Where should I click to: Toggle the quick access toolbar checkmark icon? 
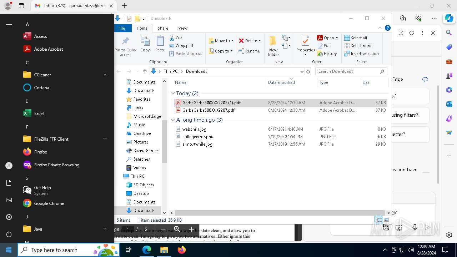coord(129,19)
